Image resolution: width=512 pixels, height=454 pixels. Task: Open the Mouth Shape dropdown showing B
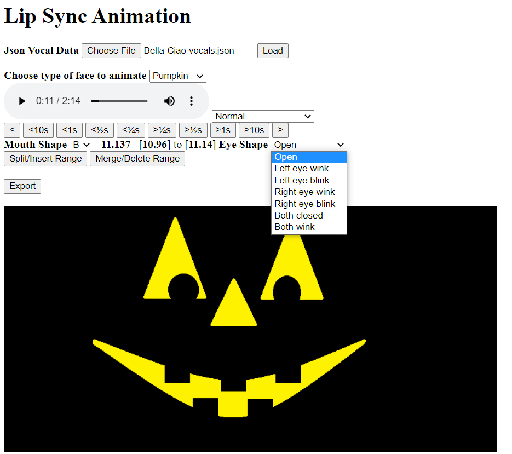click(80, 145)
